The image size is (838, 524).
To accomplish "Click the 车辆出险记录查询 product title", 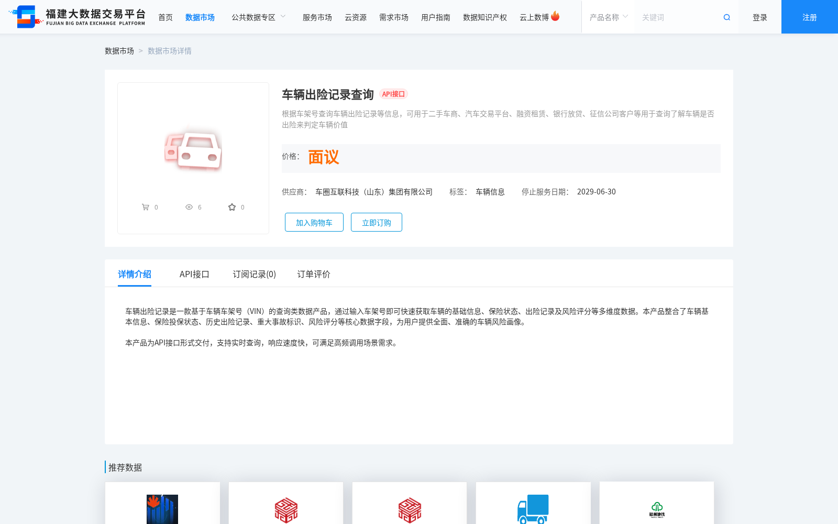I will (x=328, y=94).
